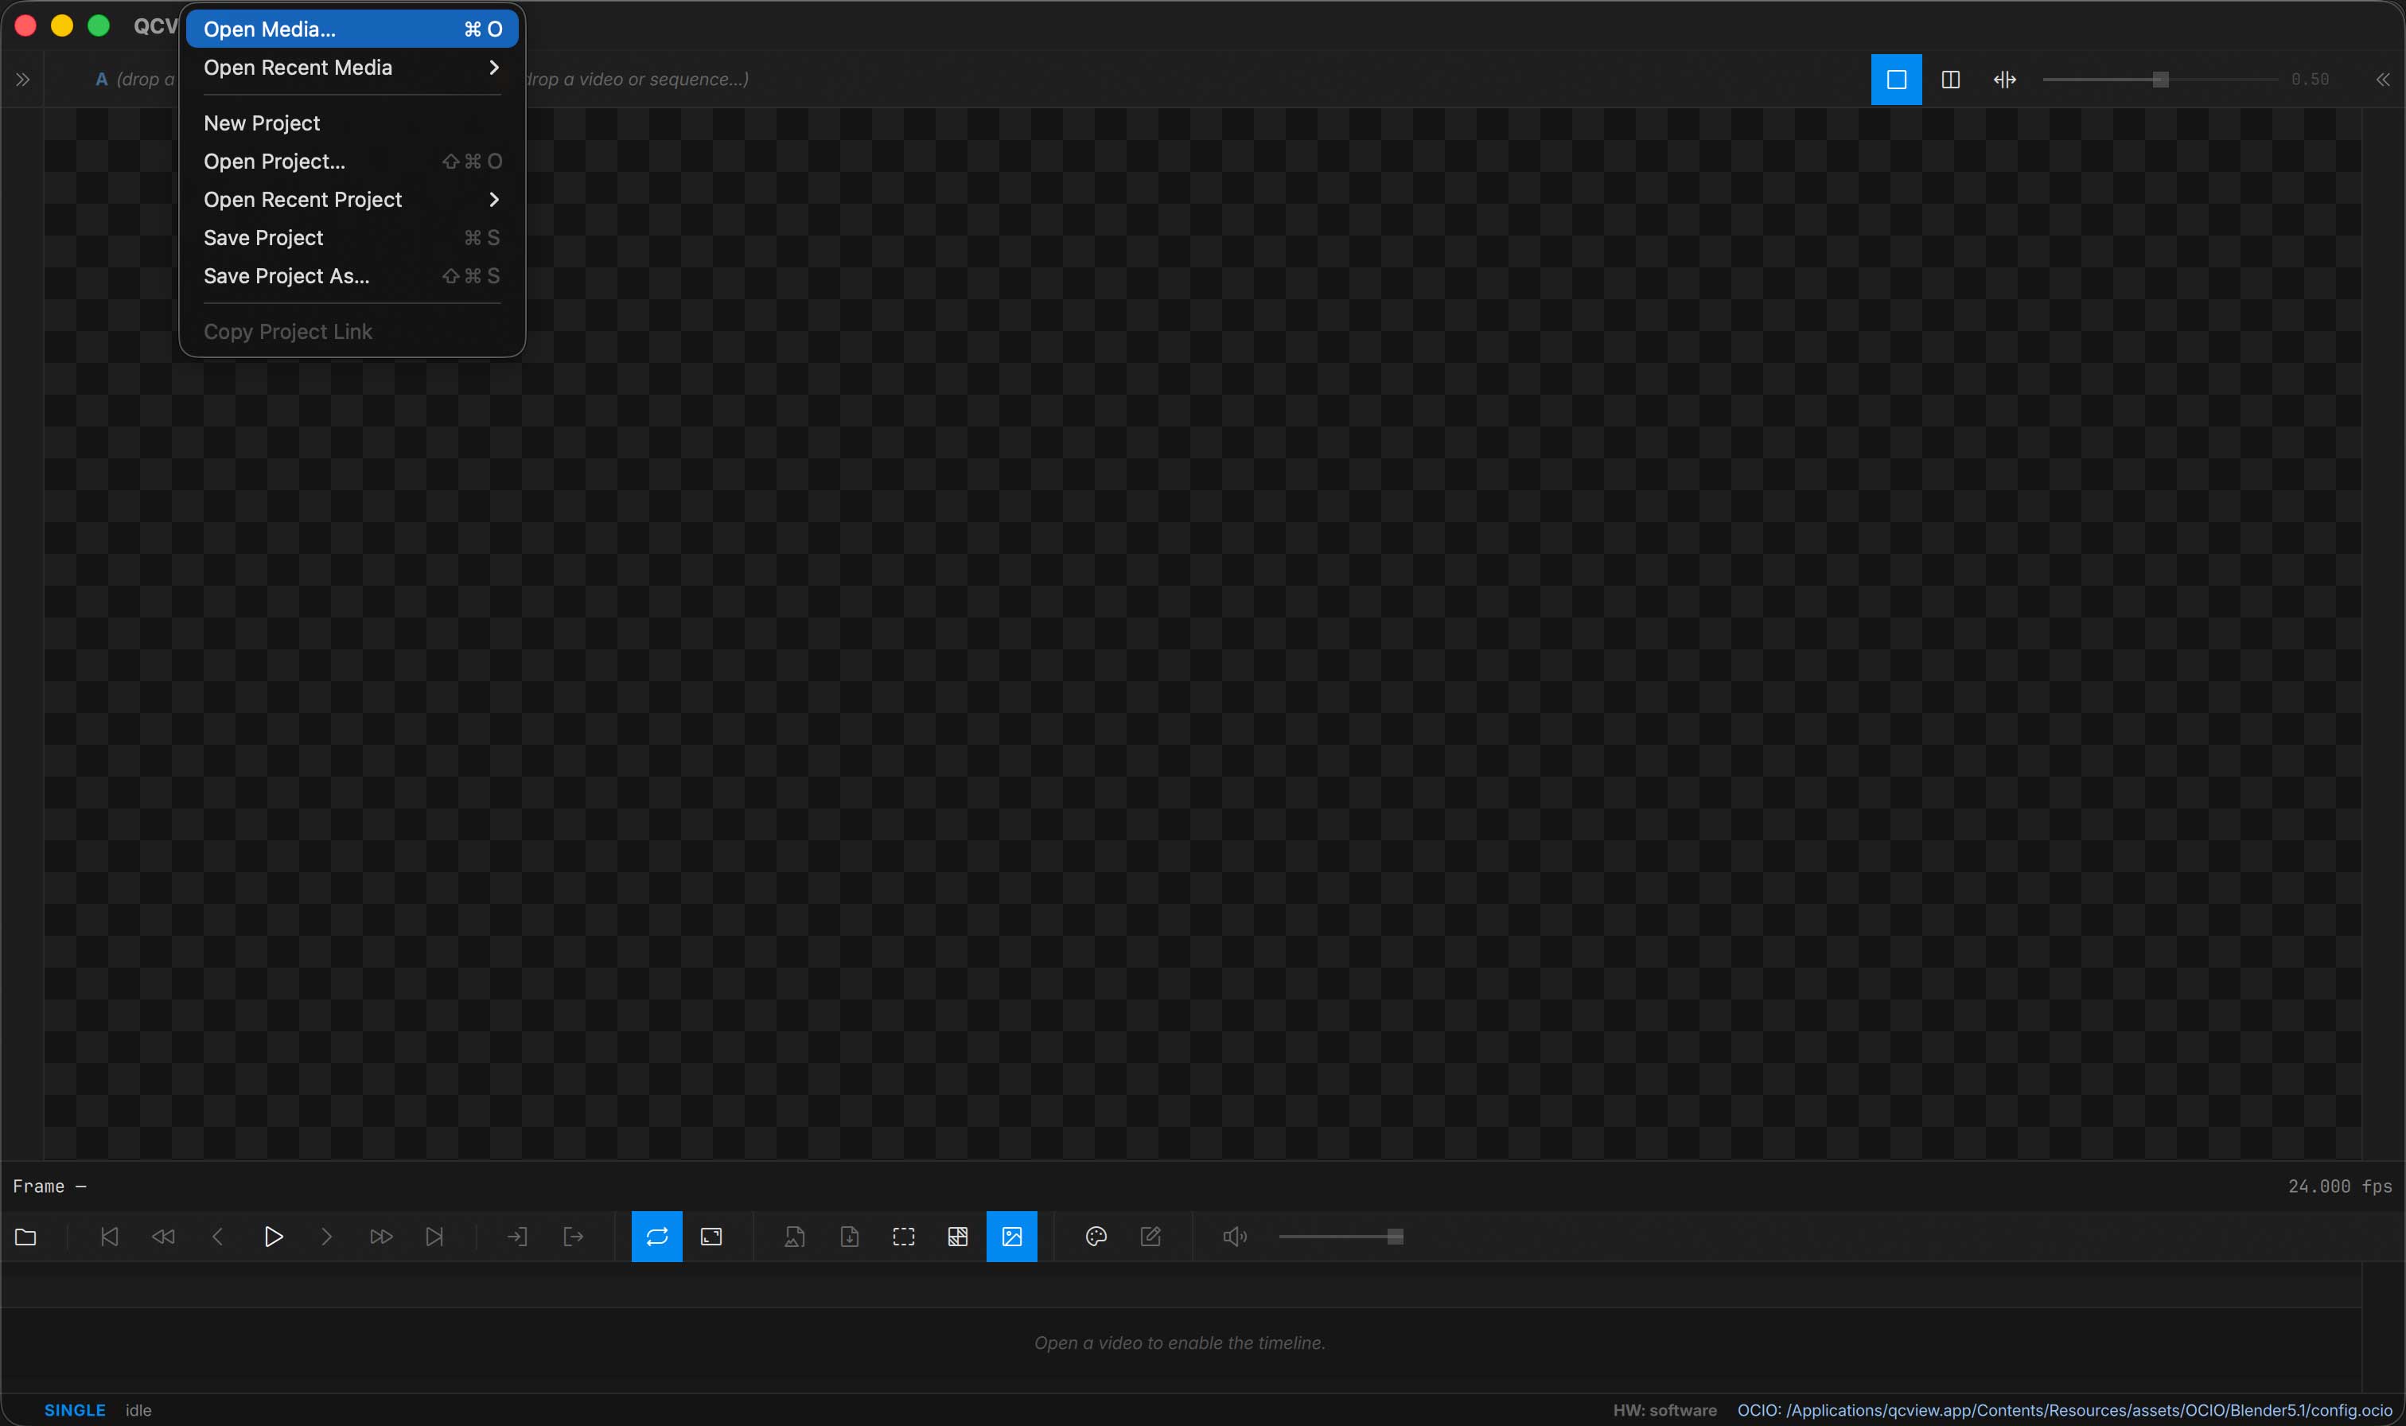Jump to the last frame
Image resolution: width=2406 pixels, height=1426 pixels.
435,1237
